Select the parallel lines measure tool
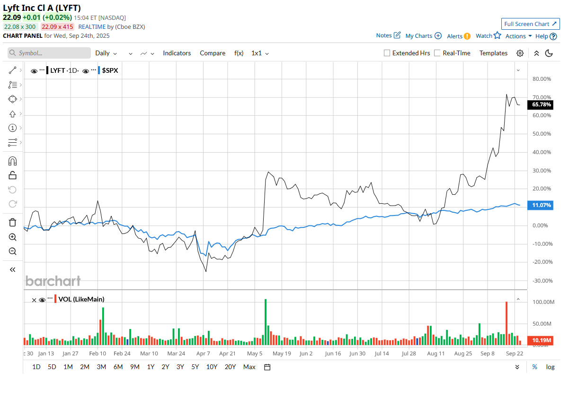 tap(13, 142)
